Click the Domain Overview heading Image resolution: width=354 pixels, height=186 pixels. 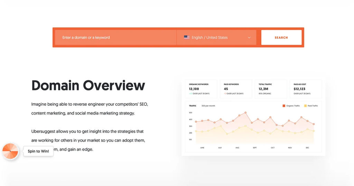(88, 85)
